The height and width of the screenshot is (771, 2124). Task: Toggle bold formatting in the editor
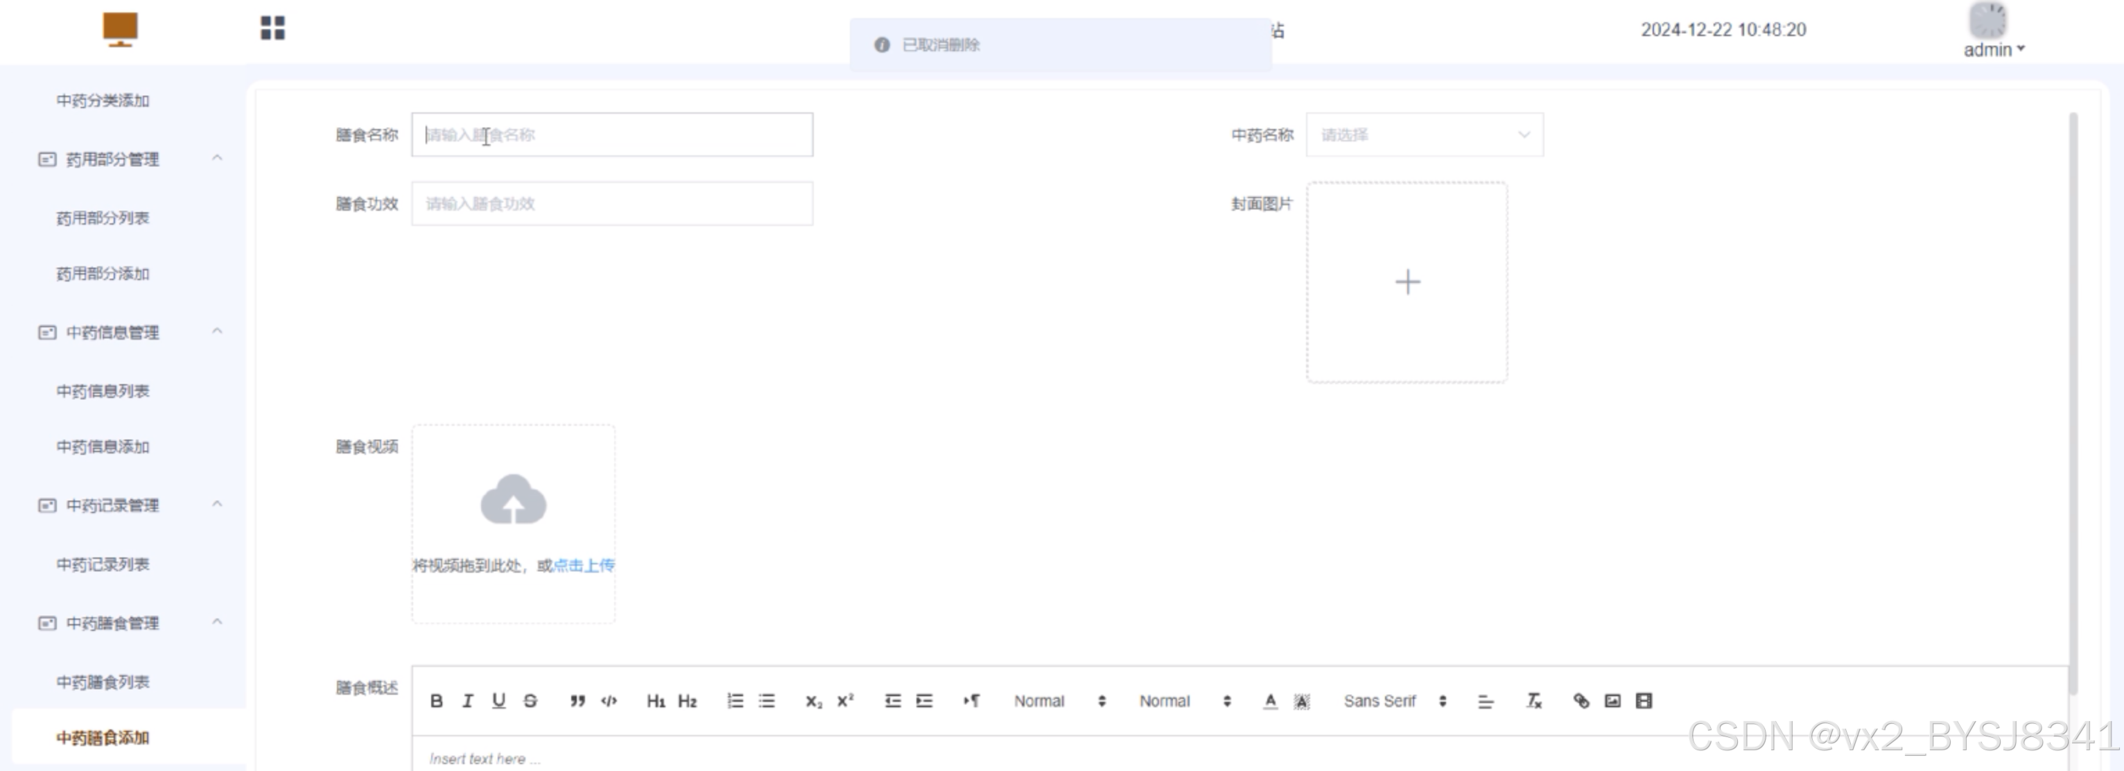[x=436, y=701]
